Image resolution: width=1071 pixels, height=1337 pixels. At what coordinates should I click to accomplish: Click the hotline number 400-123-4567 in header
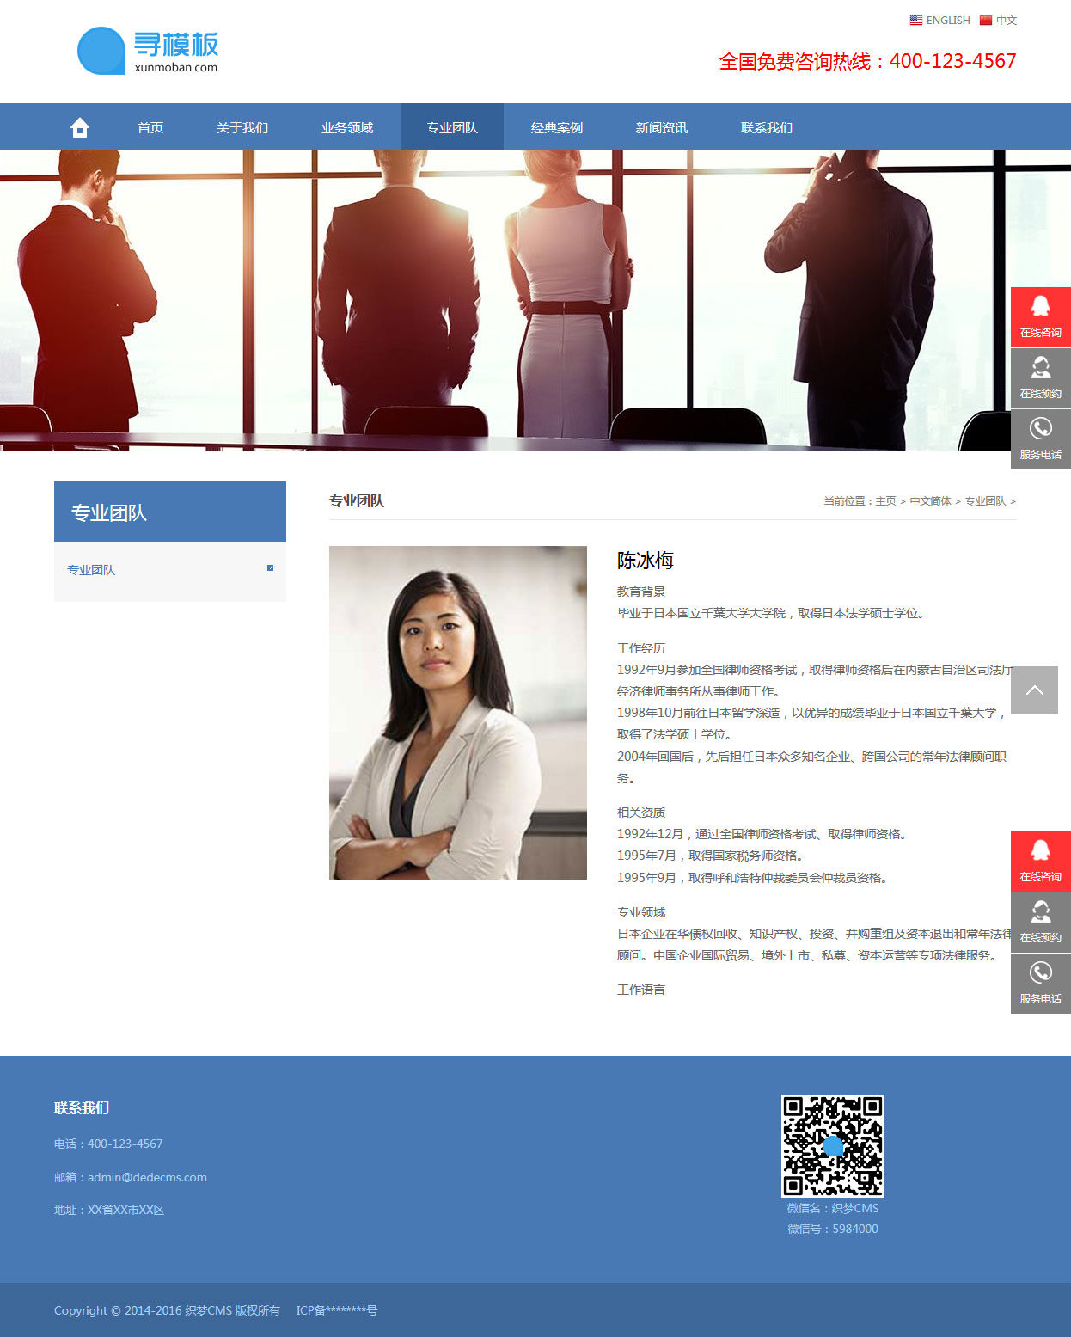952,61
